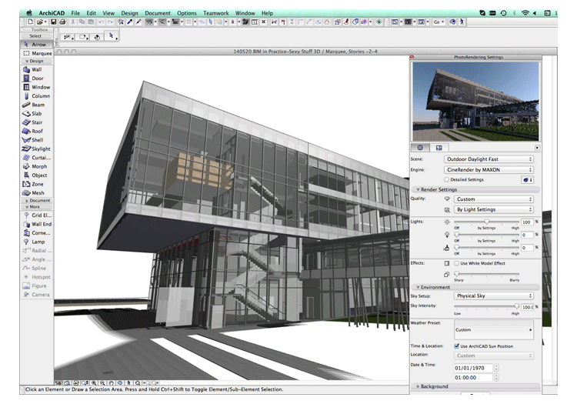Open the Engine dropdown CineRender by MAXON
577x404 pixels.
click(x=488, y=169)
